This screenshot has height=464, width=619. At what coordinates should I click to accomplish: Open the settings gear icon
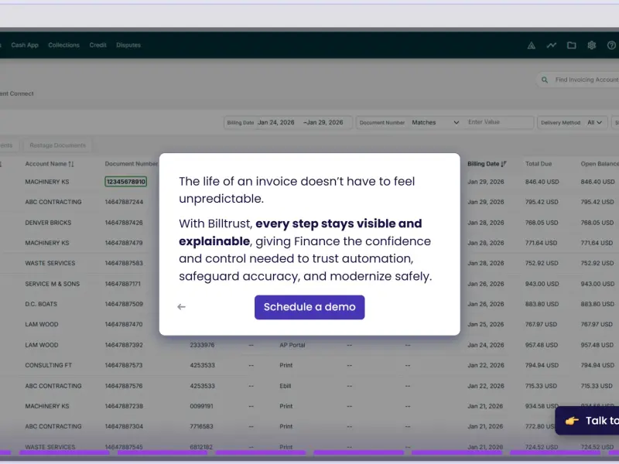pos(591,46)
